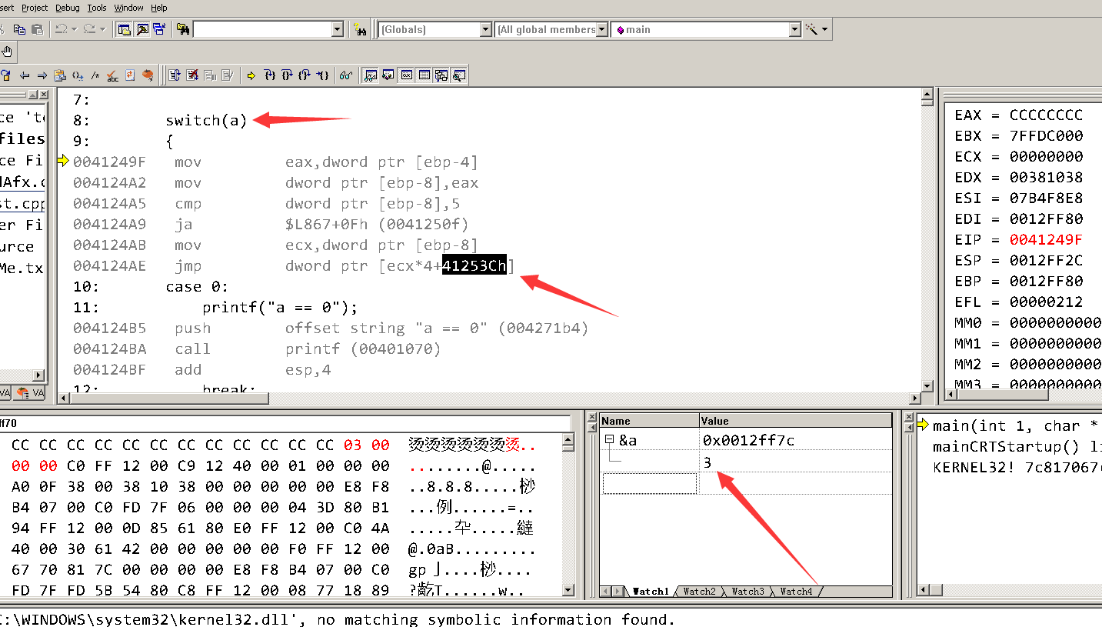Click the hand breakpoint icon
Image resolution: width=1102 pixels, height=627 pixels.
(7, 52)
